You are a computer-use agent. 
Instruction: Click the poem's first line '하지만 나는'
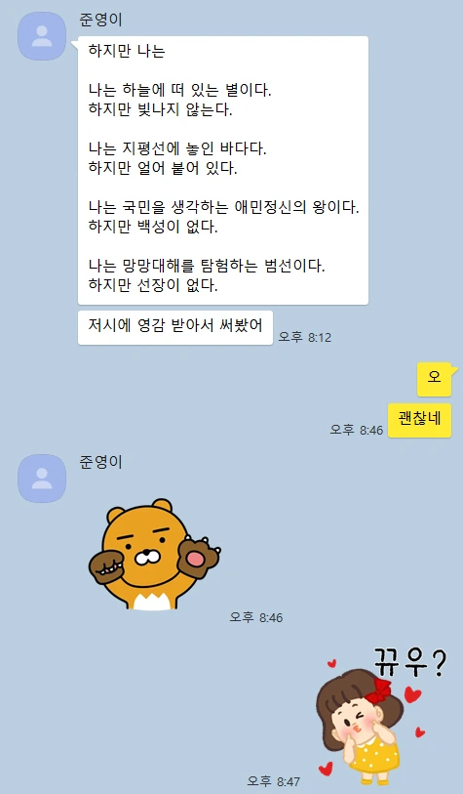(x=127, y=51)
